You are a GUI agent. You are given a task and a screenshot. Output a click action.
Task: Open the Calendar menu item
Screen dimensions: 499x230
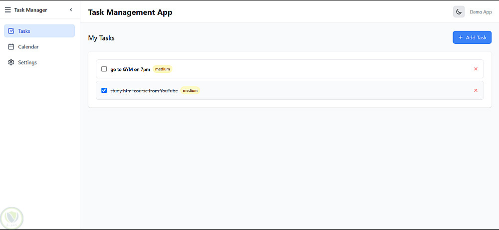(28, 47)
